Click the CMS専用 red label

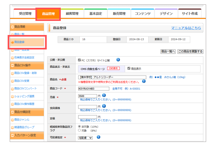pyautogui.click(x=113, y=68)
